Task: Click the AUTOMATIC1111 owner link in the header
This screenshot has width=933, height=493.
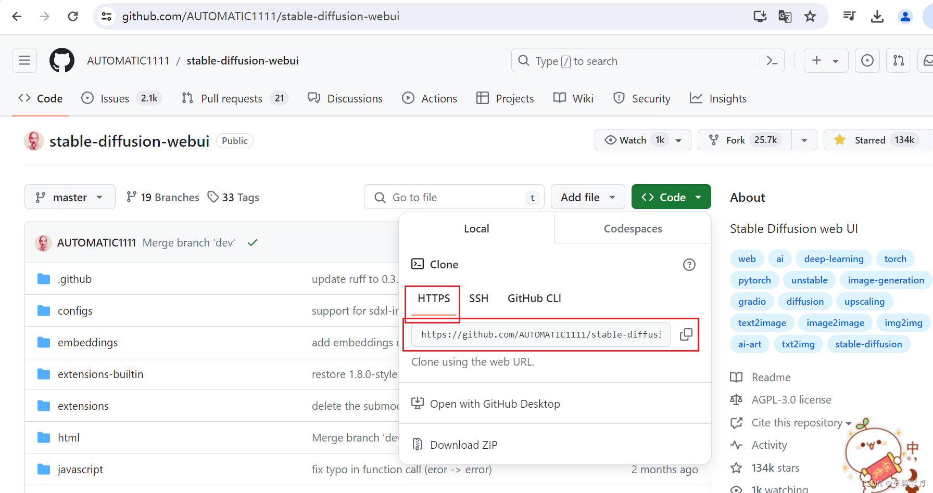Action: 128,60
